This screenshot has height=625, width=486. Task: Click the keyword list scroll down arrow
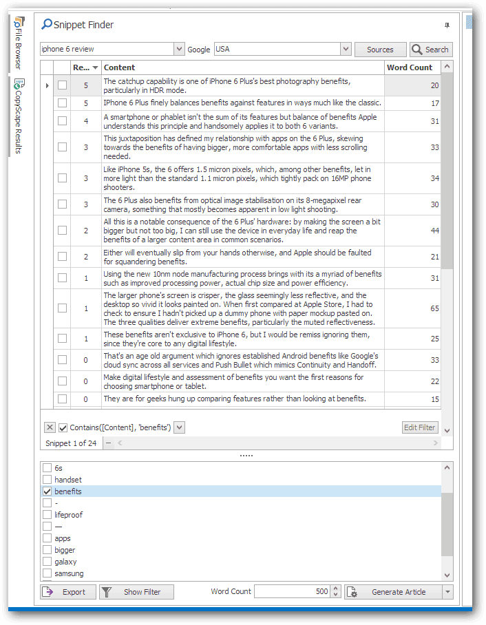[447, 575]
